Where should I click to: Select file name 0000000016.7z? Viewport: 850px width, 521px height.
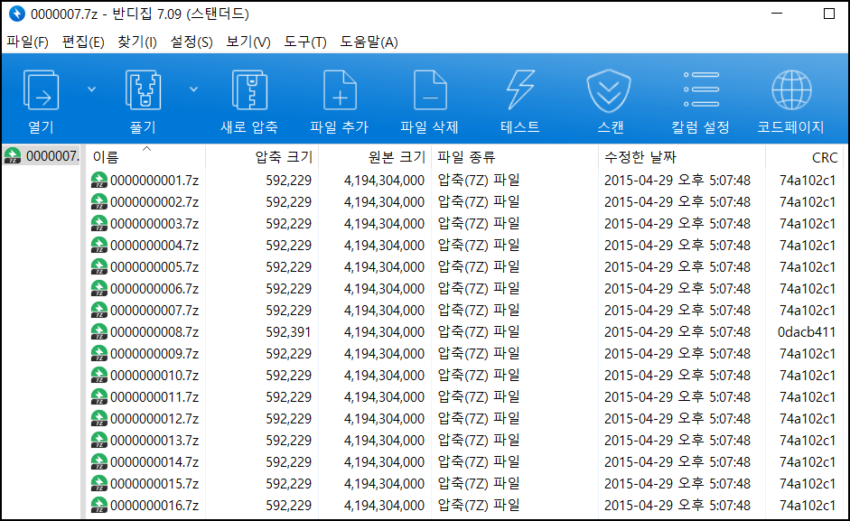click(x=154, y=506)
